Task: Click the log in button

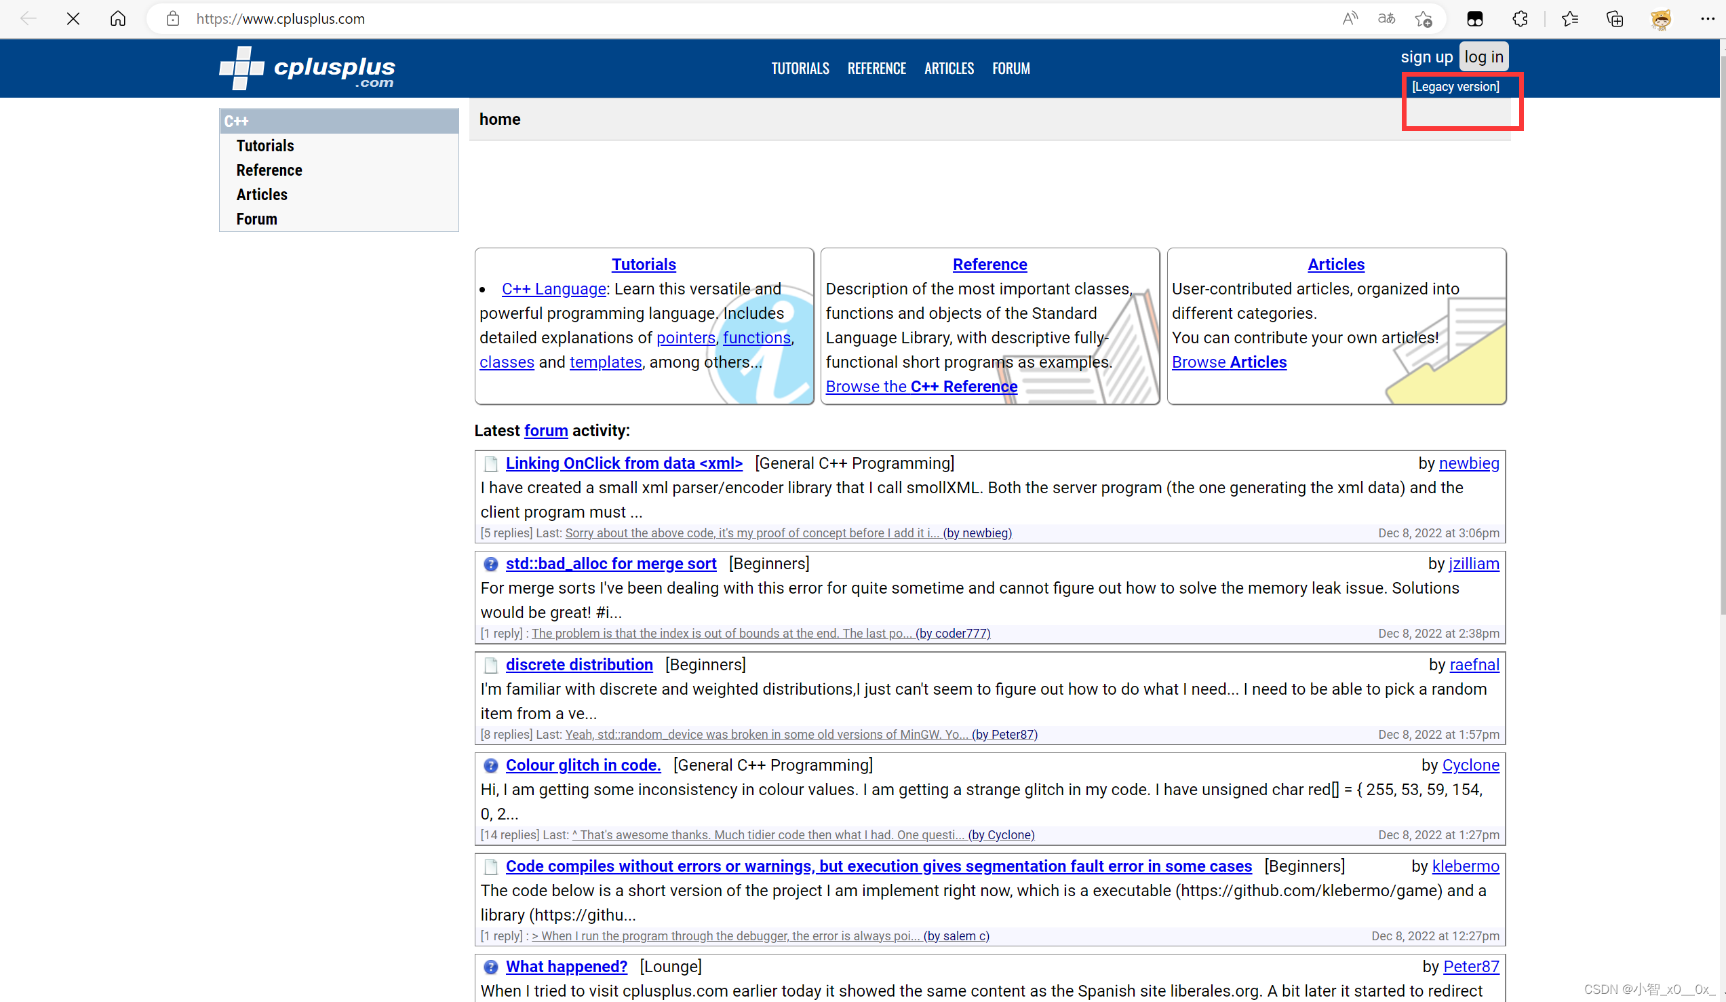Action: [x=1483, y=57]
